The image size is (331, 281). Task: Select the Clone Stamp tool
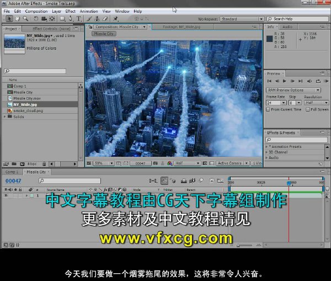97,19
